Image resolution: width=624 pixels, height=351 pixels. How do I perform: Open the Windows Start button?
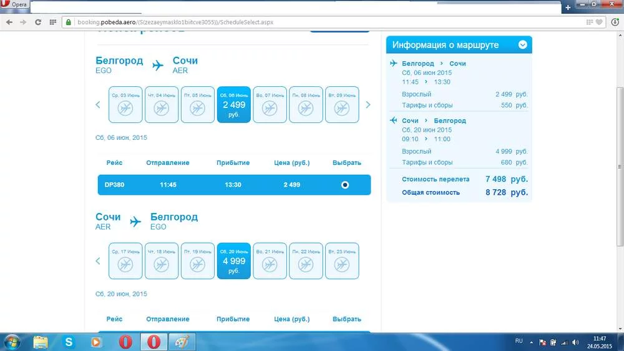pos(11,342)
